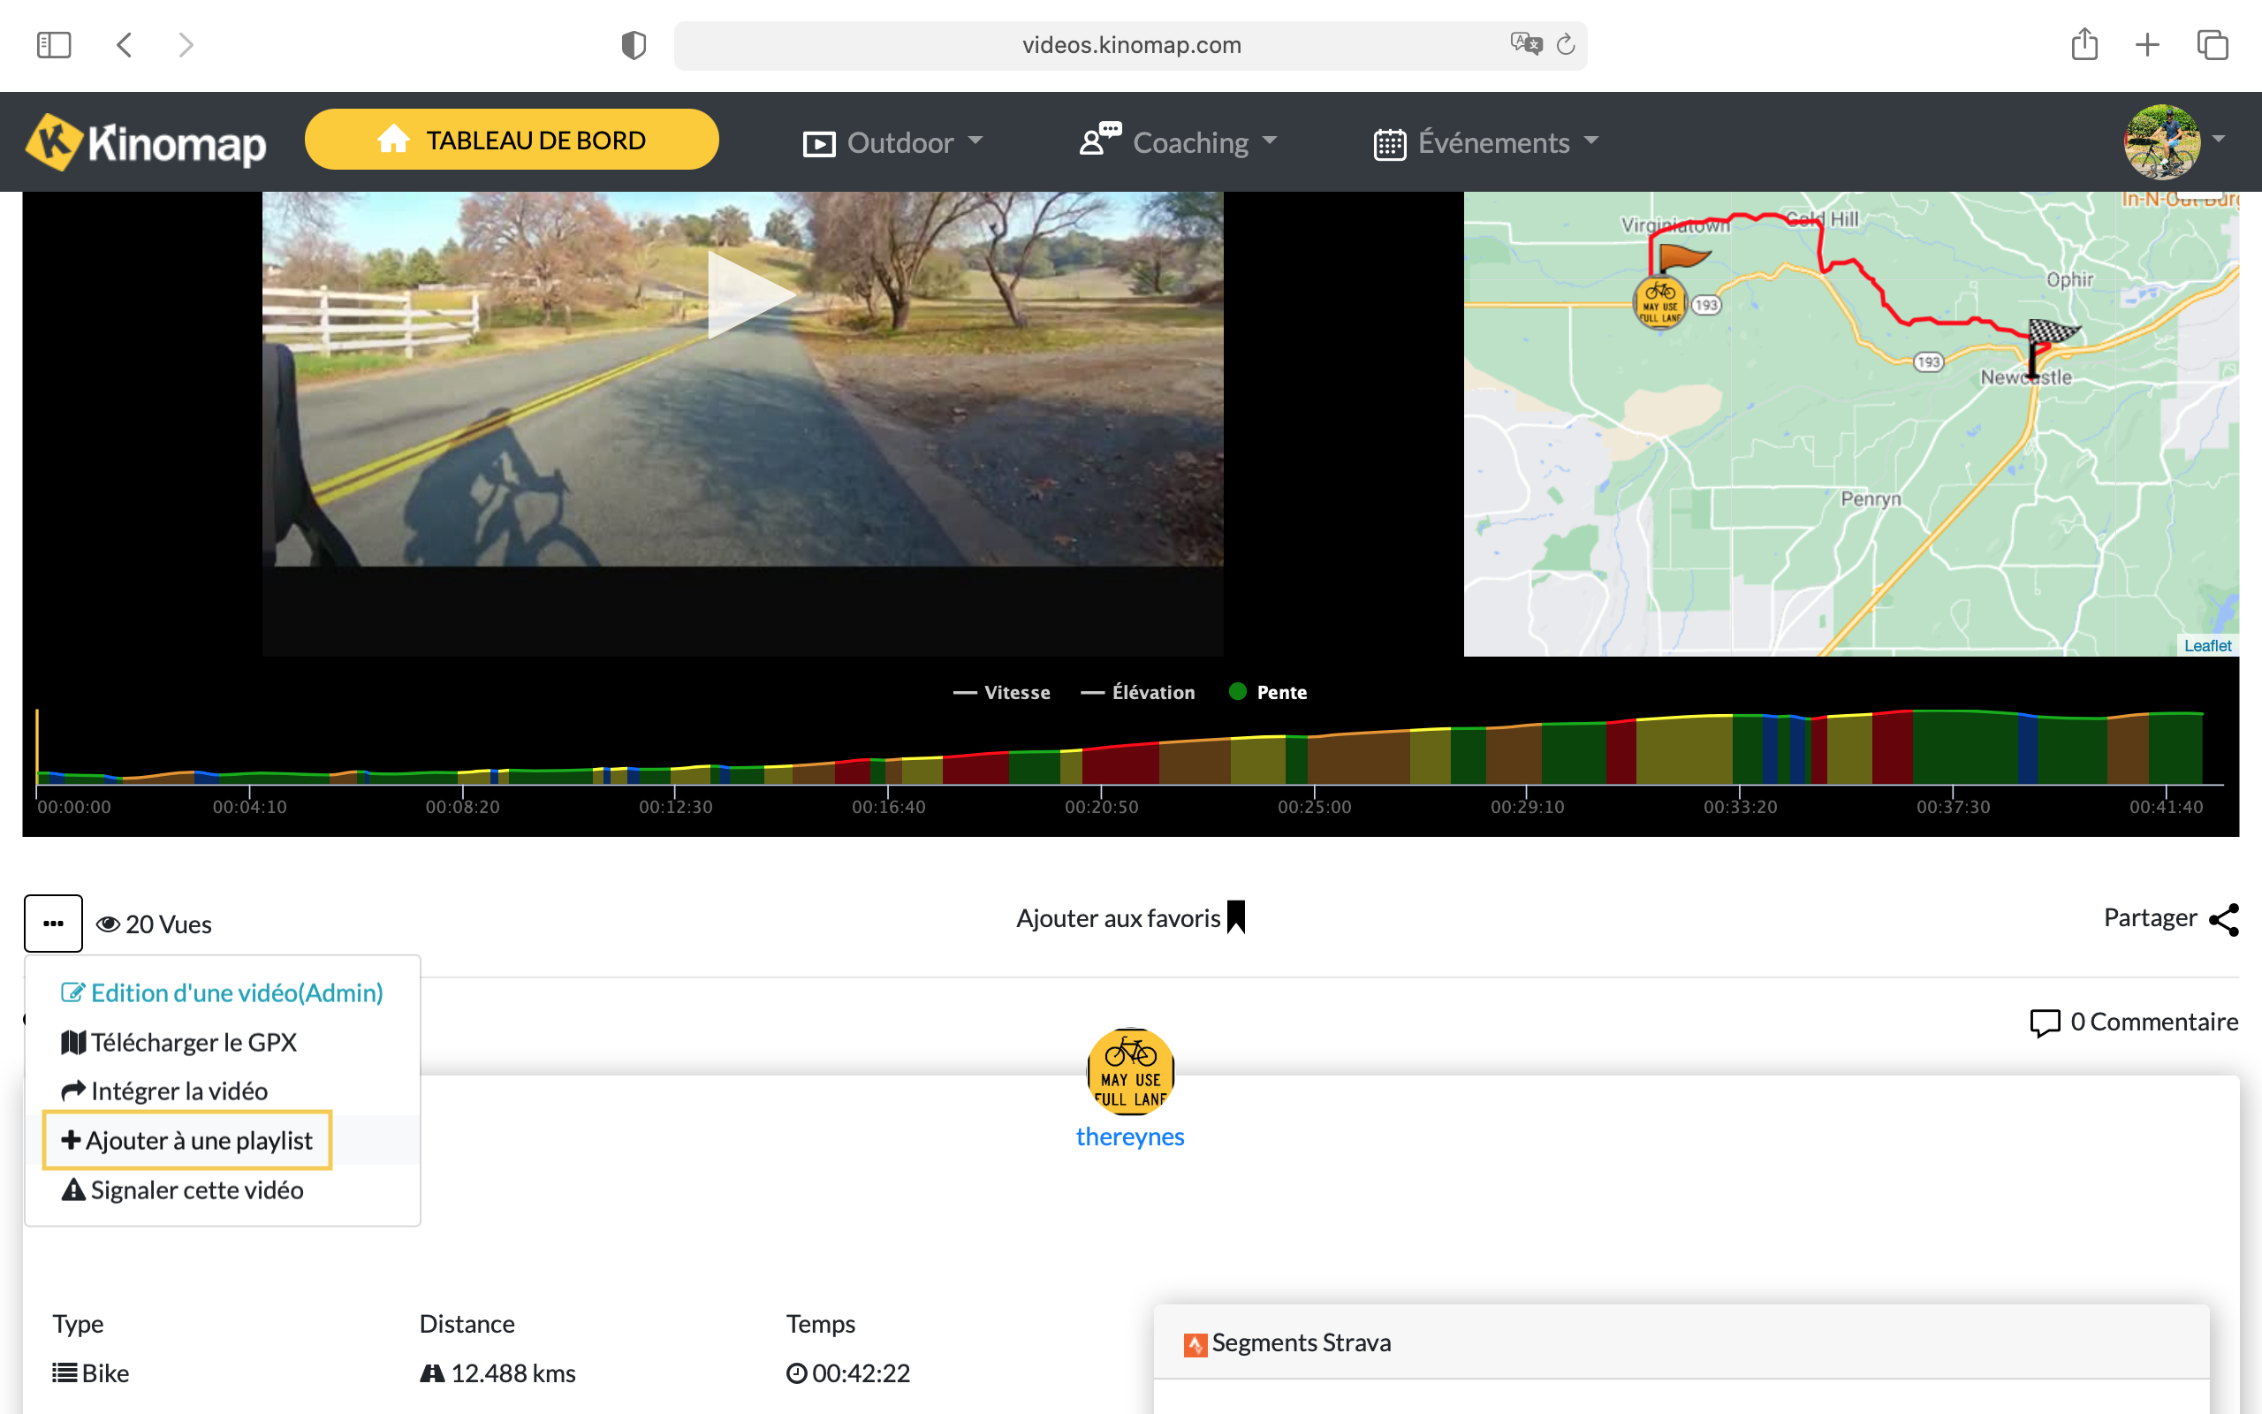Show the tab overview icon
The height and width of the screenshot is (1414, 2262).
2213,45
